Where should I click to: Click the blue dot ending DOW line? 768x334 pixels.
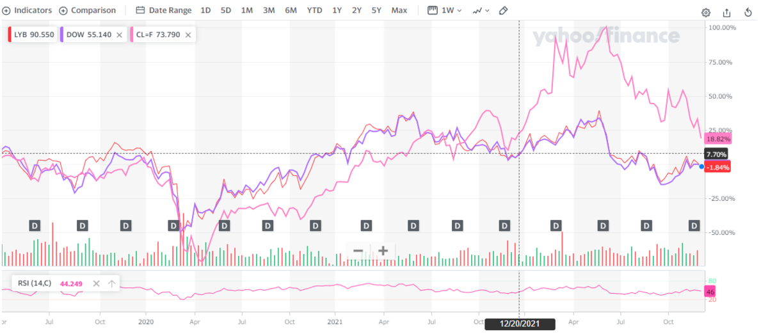pyautogui.click(x=701, y=167)
